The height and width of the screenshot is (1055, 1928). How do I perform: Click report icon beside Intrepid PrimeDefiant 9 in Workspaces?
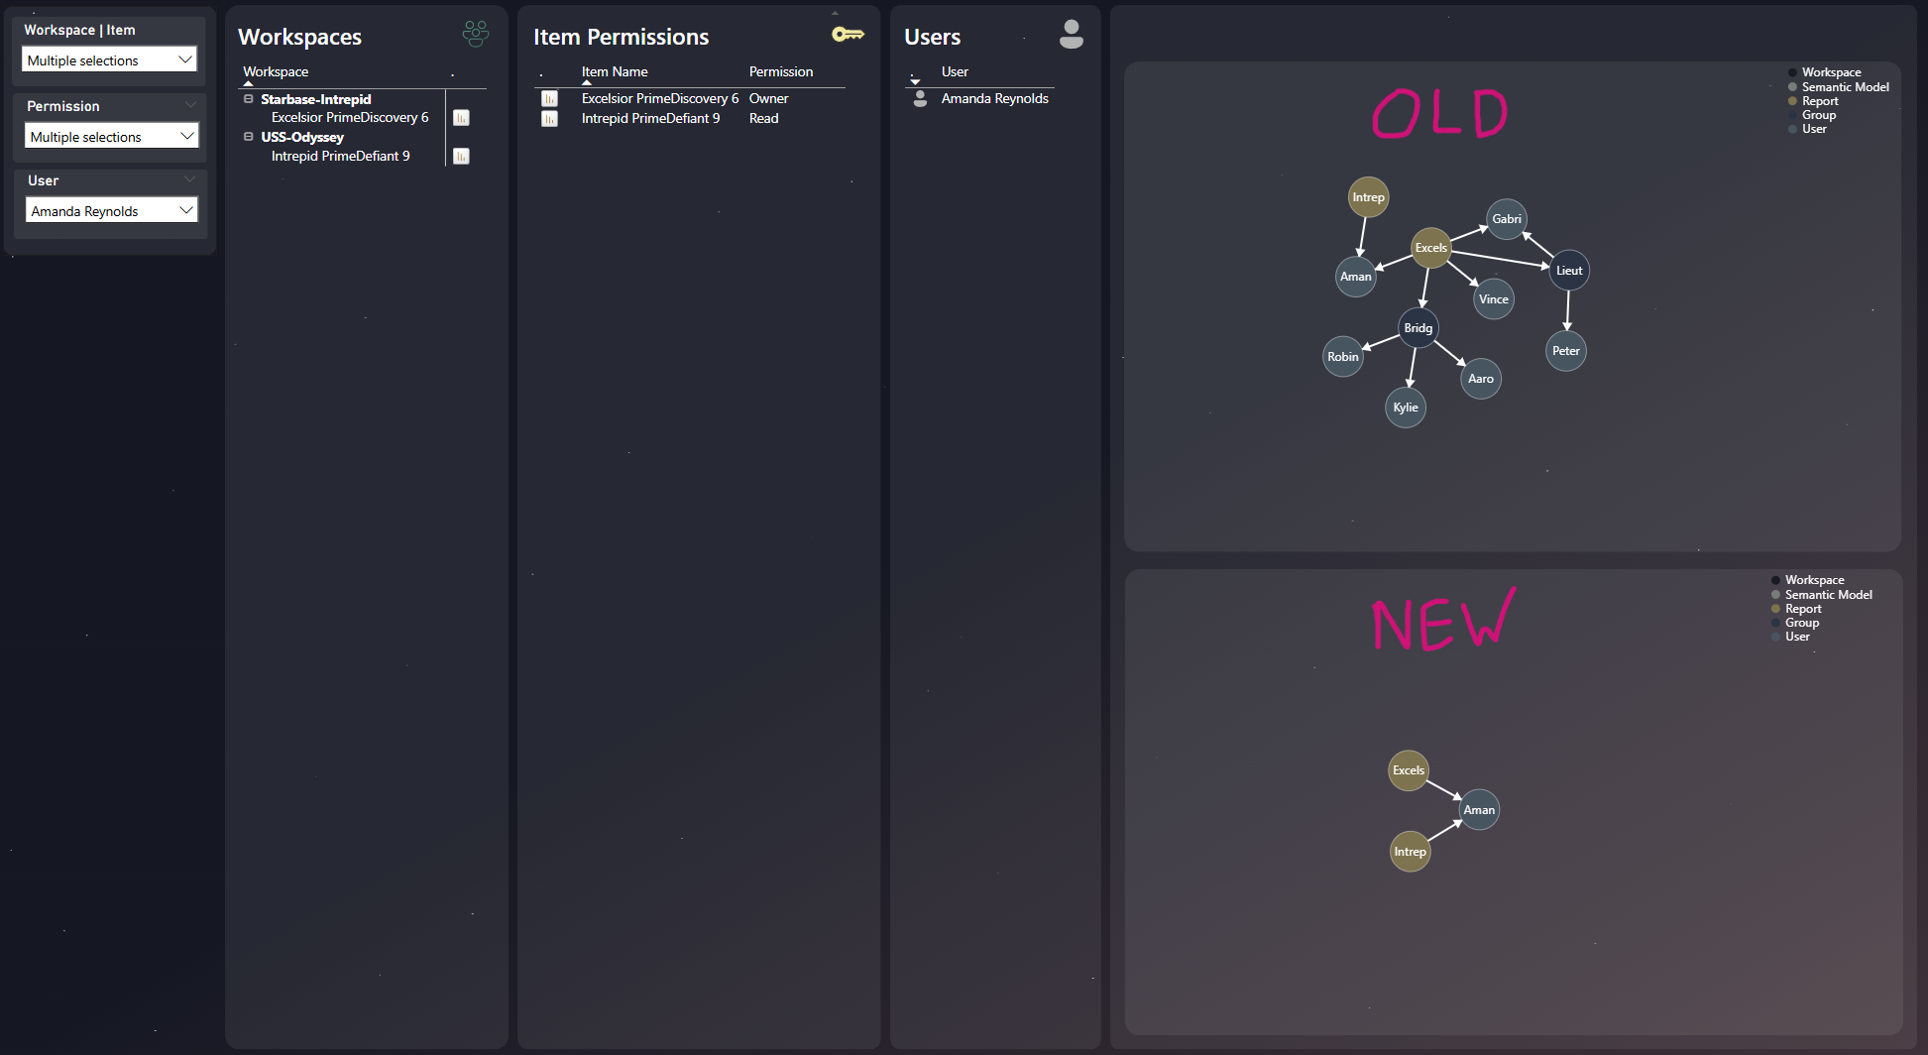point(461,157)
